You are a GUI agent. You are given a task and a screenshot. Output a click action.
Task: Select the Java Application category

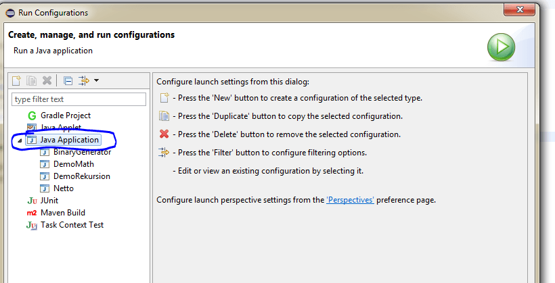[69, 140]
